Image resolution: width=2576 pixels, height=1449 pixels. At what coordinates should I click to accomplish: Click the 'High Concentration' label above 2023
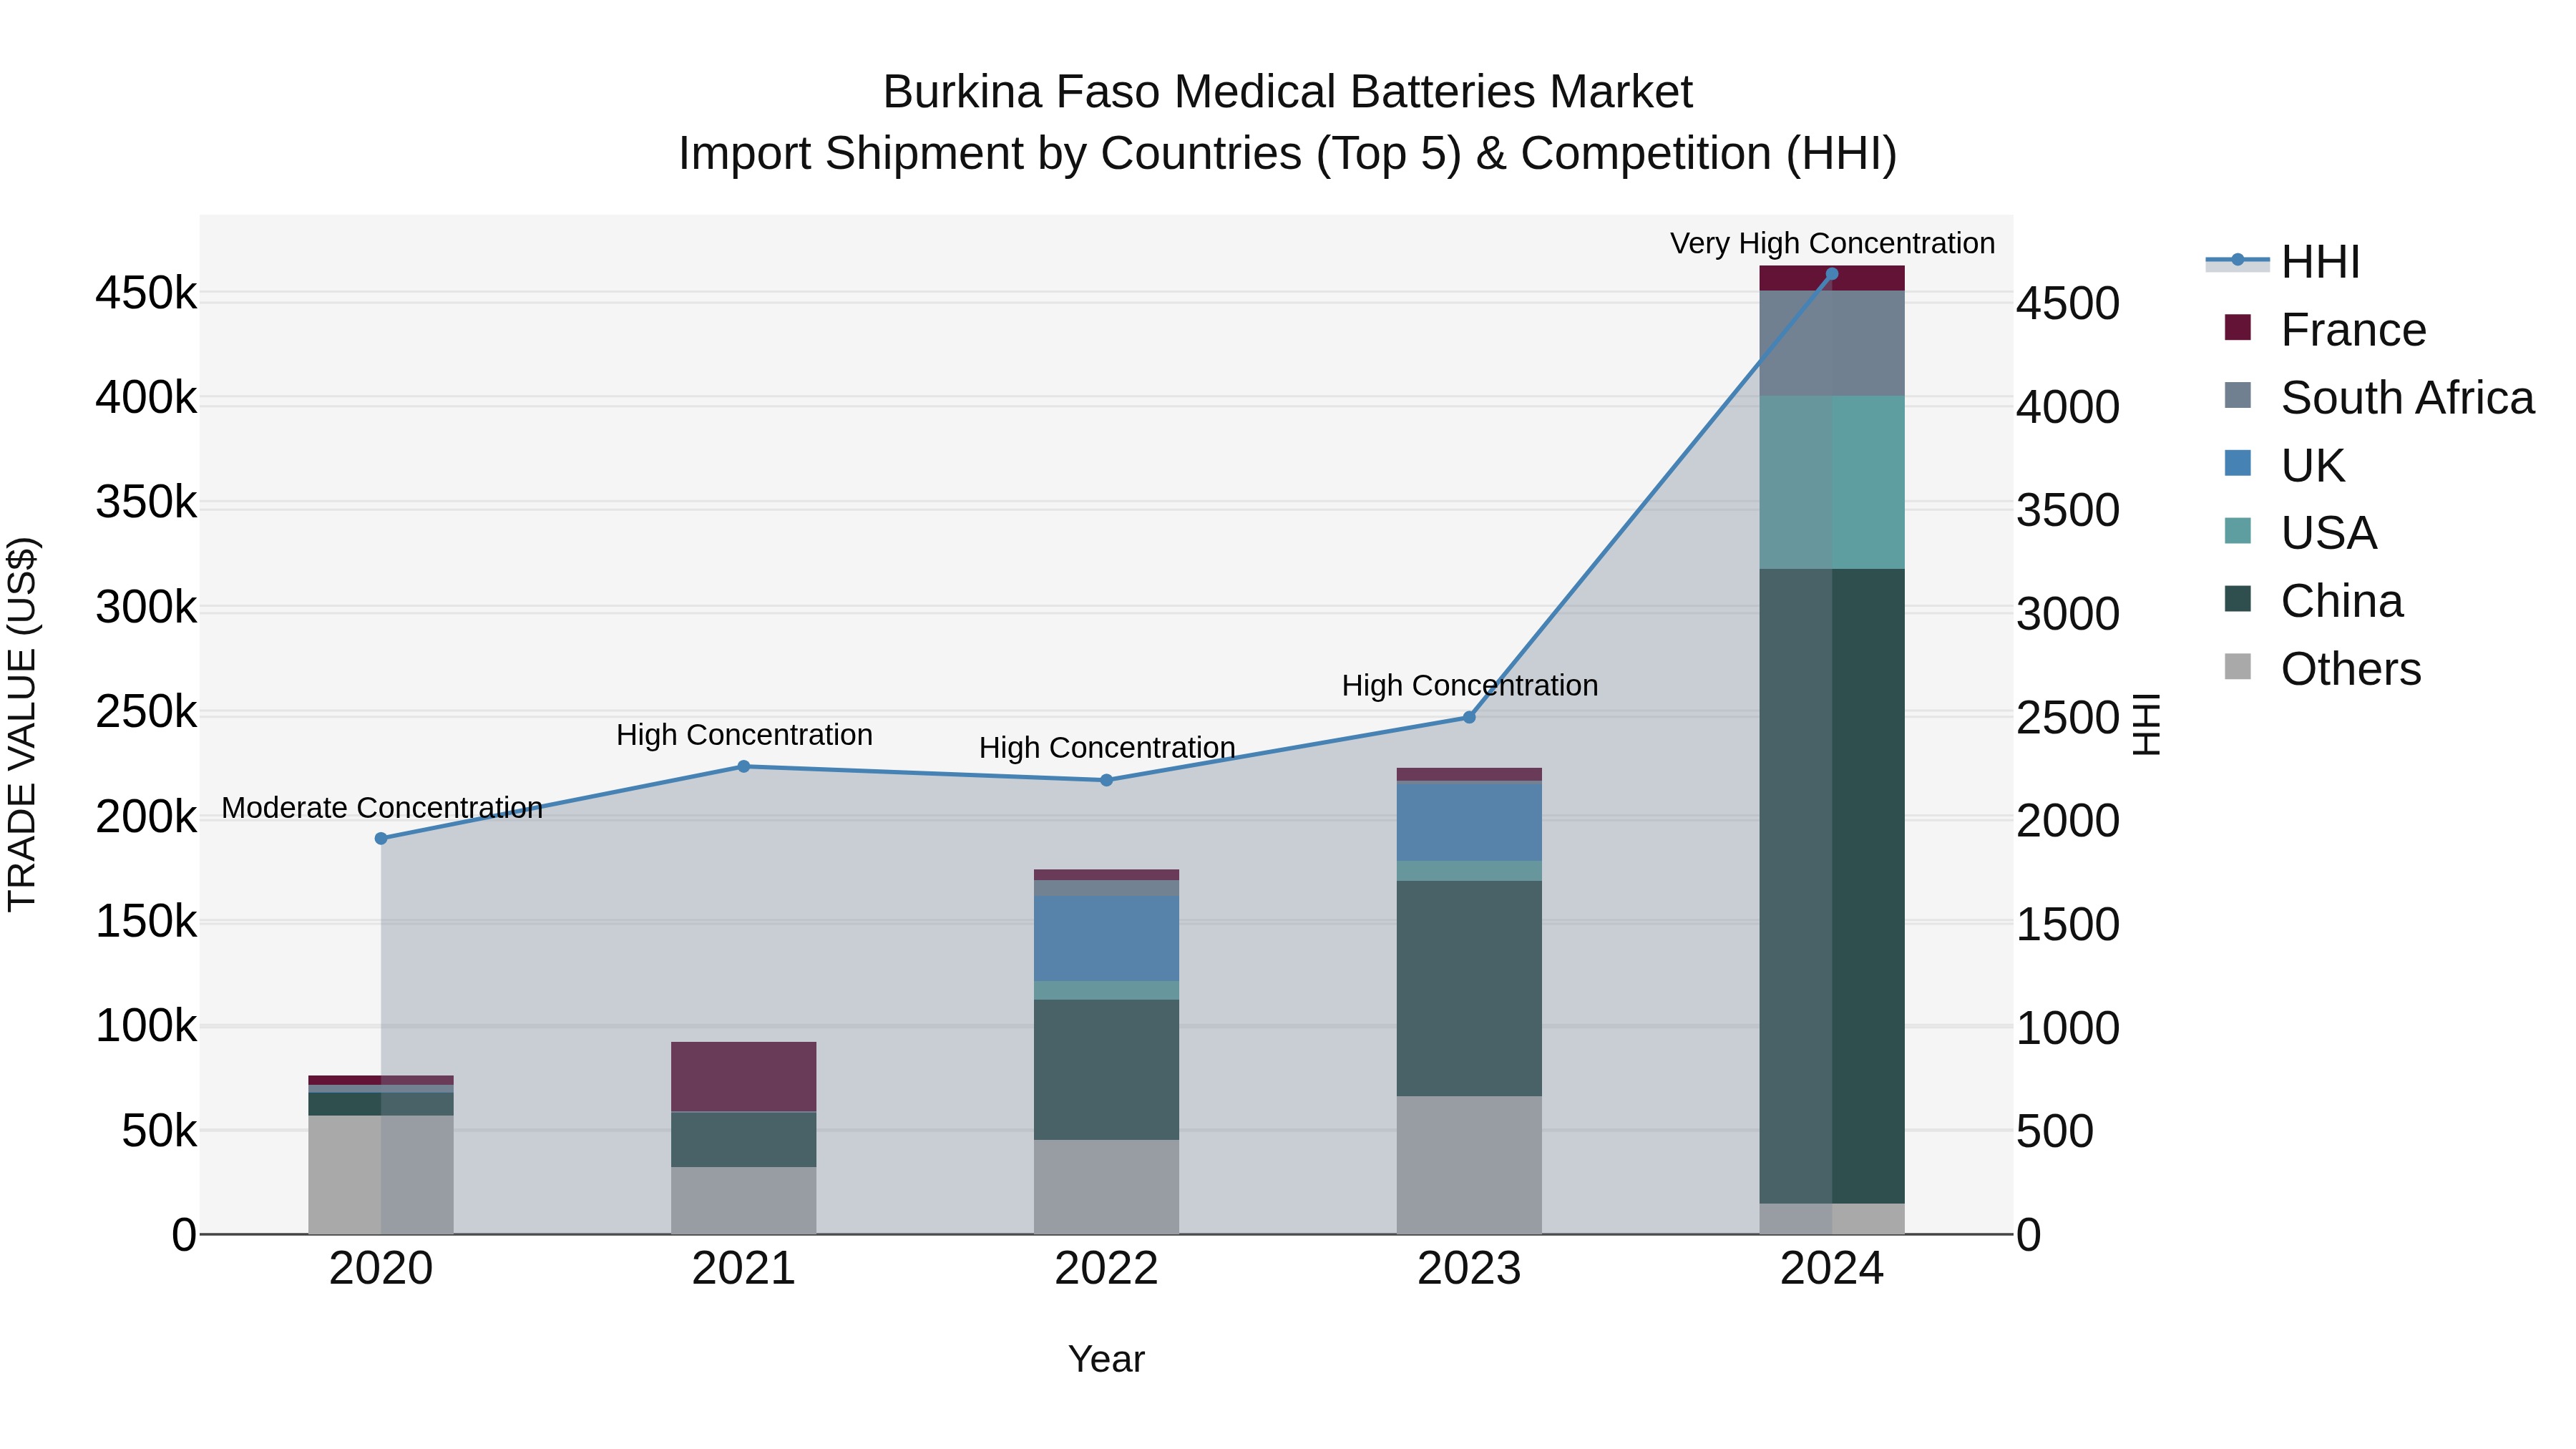[1469, 686]
